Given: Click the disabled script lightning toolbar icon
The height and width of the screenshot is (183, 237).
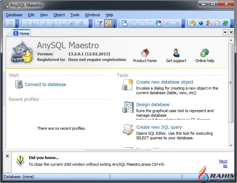Looking at the screenshot, I should coord(44,23).
